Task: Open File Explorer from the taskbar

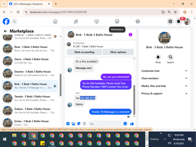Action: tap(15, 135)
